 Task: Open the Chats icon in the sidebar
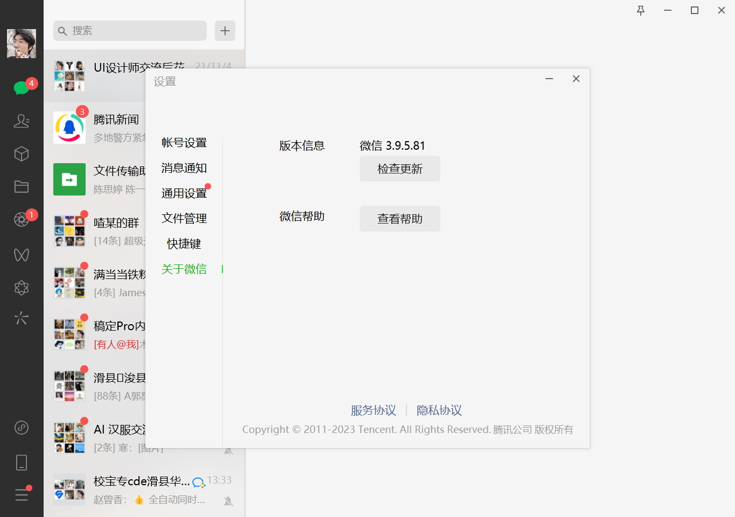point(22,89)
